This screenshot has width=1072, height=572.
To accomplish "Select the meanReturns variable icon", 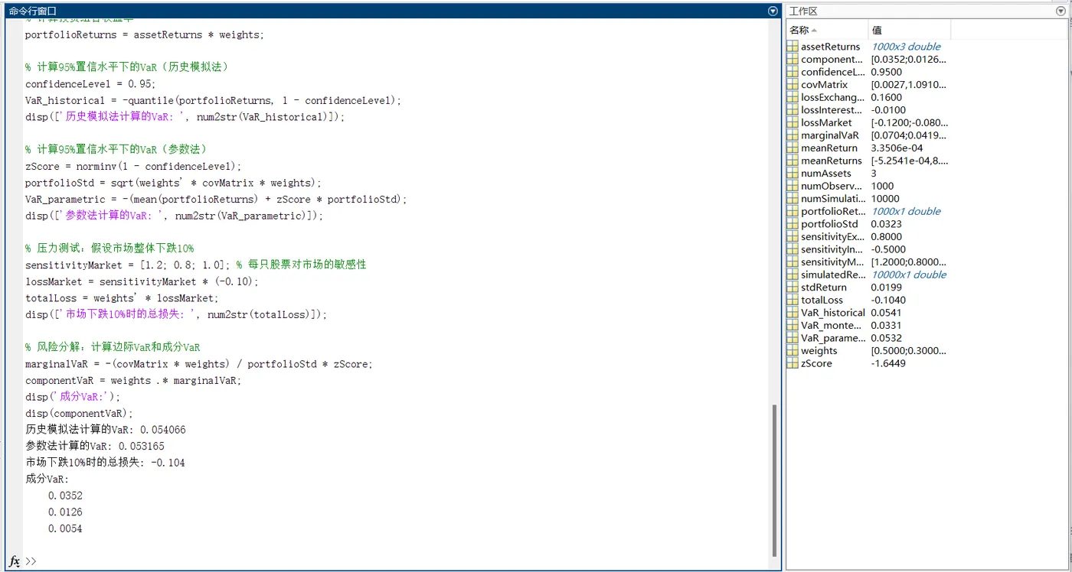I will pyautogui.click(x=793, y=161).
